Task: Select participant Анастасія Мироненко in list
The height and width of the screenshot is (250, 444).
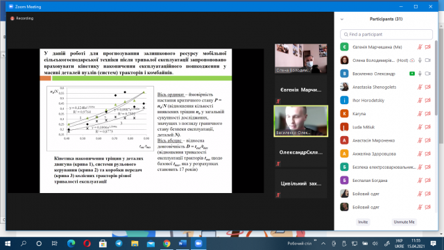Action: click(x=386, y=140)
